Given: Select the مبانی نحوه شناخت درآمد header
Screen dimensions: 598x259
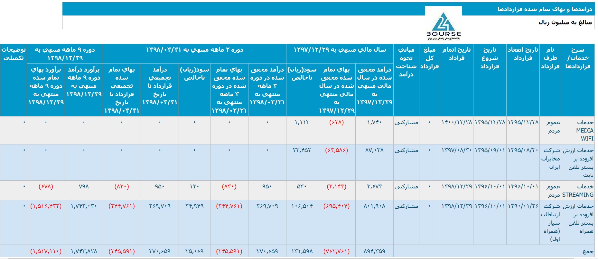Looking at the screenshot, I should [x=406, y=62].
